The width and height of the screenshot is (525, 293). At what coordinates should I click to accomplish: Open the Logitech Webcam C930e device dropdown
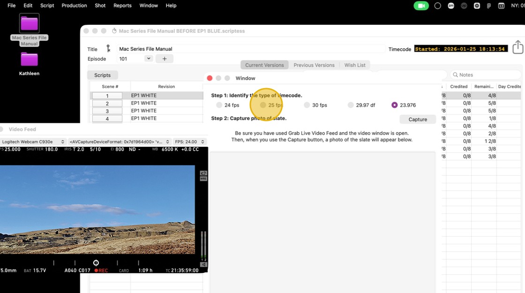[33, 142]
